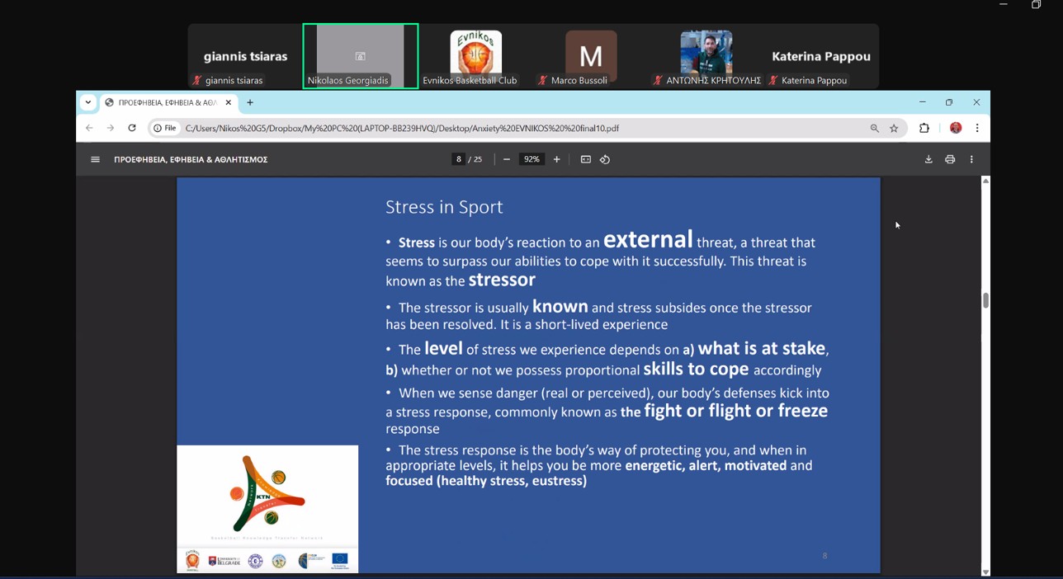Zoom out the PDF with minus button
The height and width of the screenshot is (579, 1063).
507,159
